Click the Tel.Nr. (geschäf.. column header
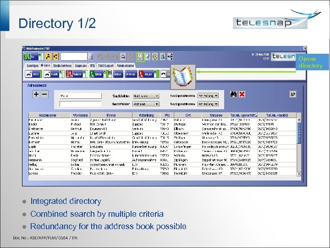 [x=243, y=115]
